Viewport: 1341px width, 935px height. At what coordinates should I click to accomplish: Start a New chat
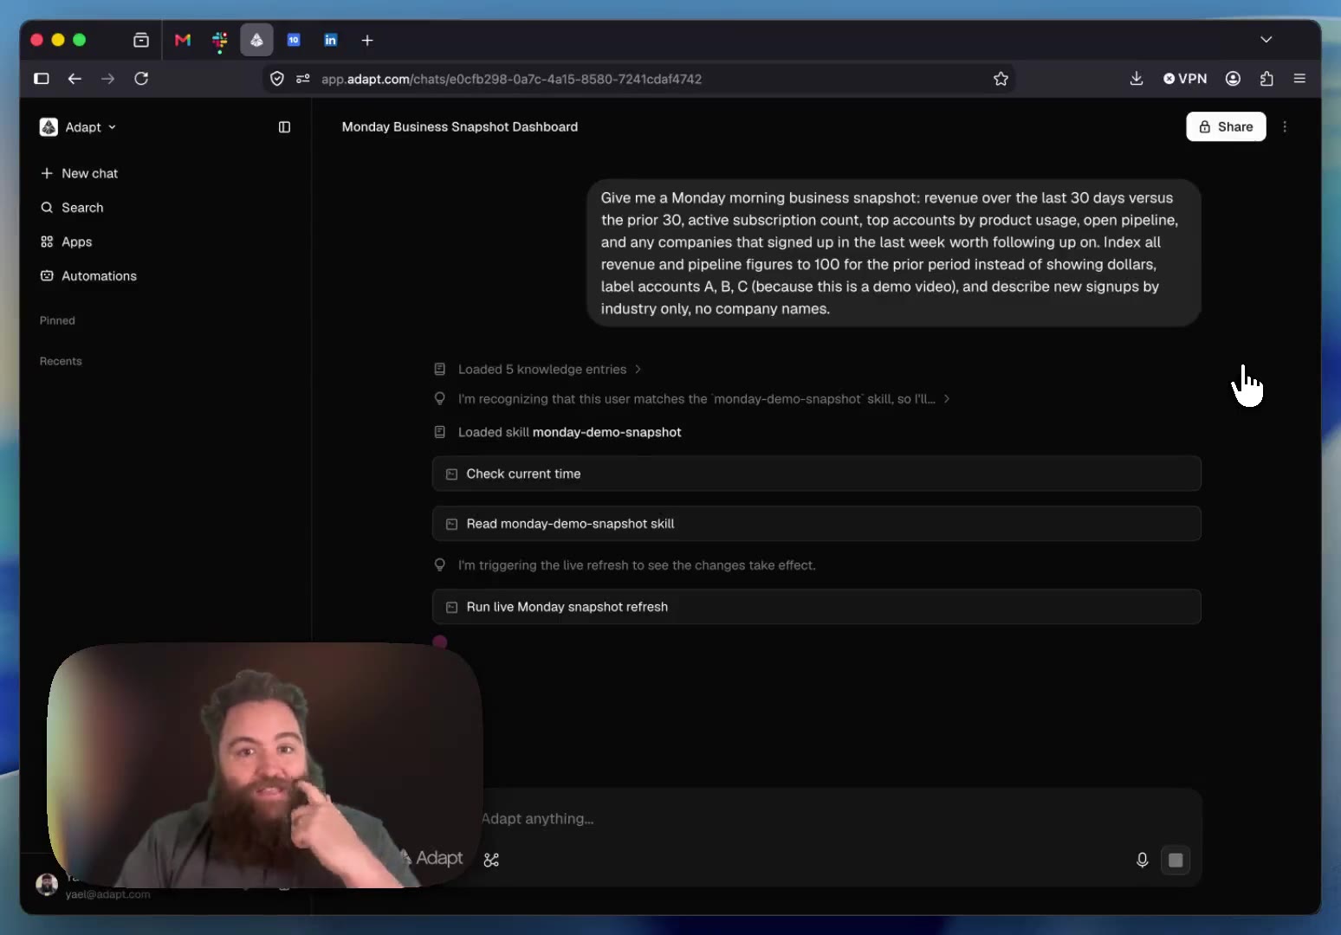[x=80, y=173]
